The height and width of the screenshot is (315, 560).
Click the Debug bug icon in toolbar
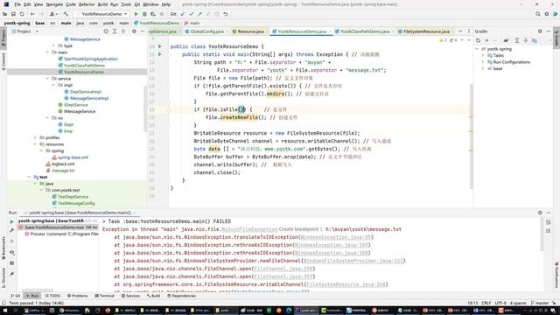pyautogui.click(x=144, y=14)
